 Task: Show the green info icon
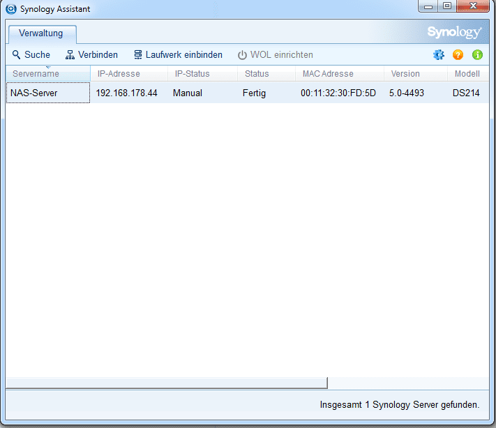click(477, 54)
